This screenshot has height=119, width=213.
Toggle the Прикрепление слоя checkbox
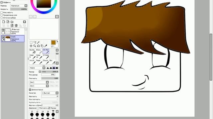[2, 15]
